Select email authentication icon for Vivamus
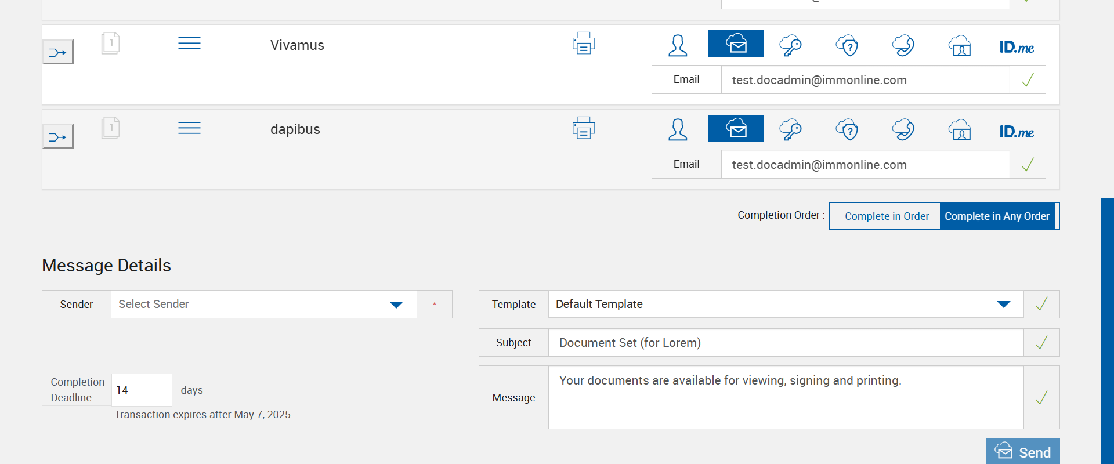The image size is (1114, 464). pos(736,44)
